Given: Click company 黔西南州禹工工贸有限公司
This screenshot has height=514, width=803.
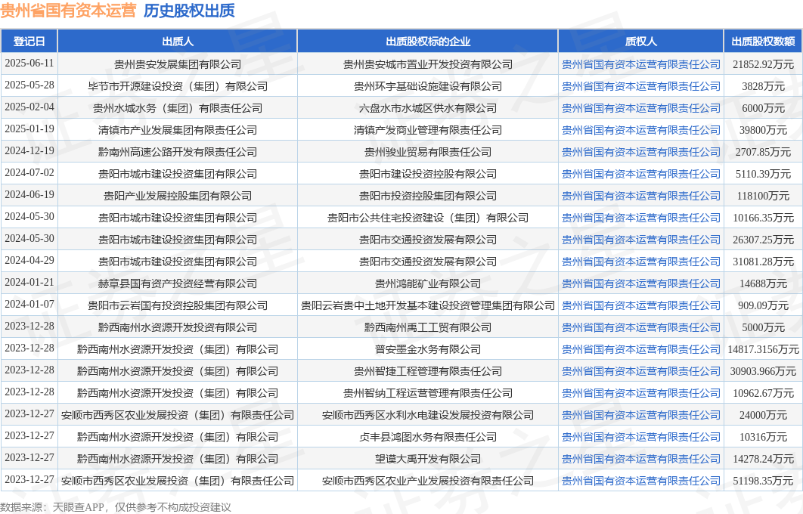Looking at the screenshot, I should 428,327.
